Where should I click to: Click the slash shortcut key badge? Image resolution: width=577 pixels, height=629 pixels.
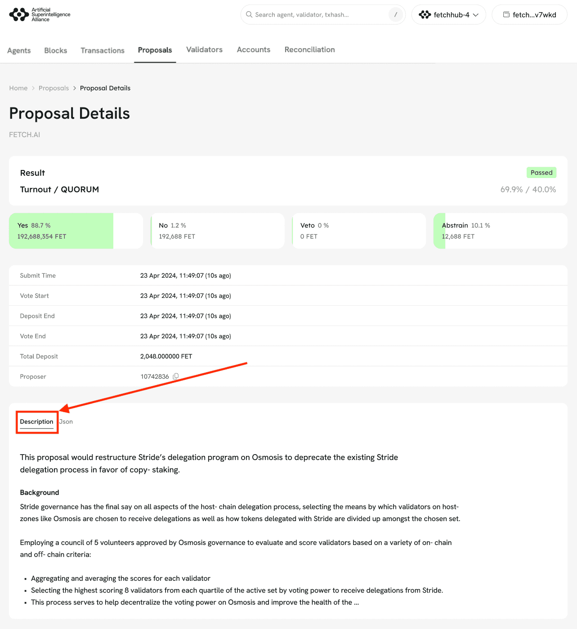pyautogui.click(x=395, y=15)
